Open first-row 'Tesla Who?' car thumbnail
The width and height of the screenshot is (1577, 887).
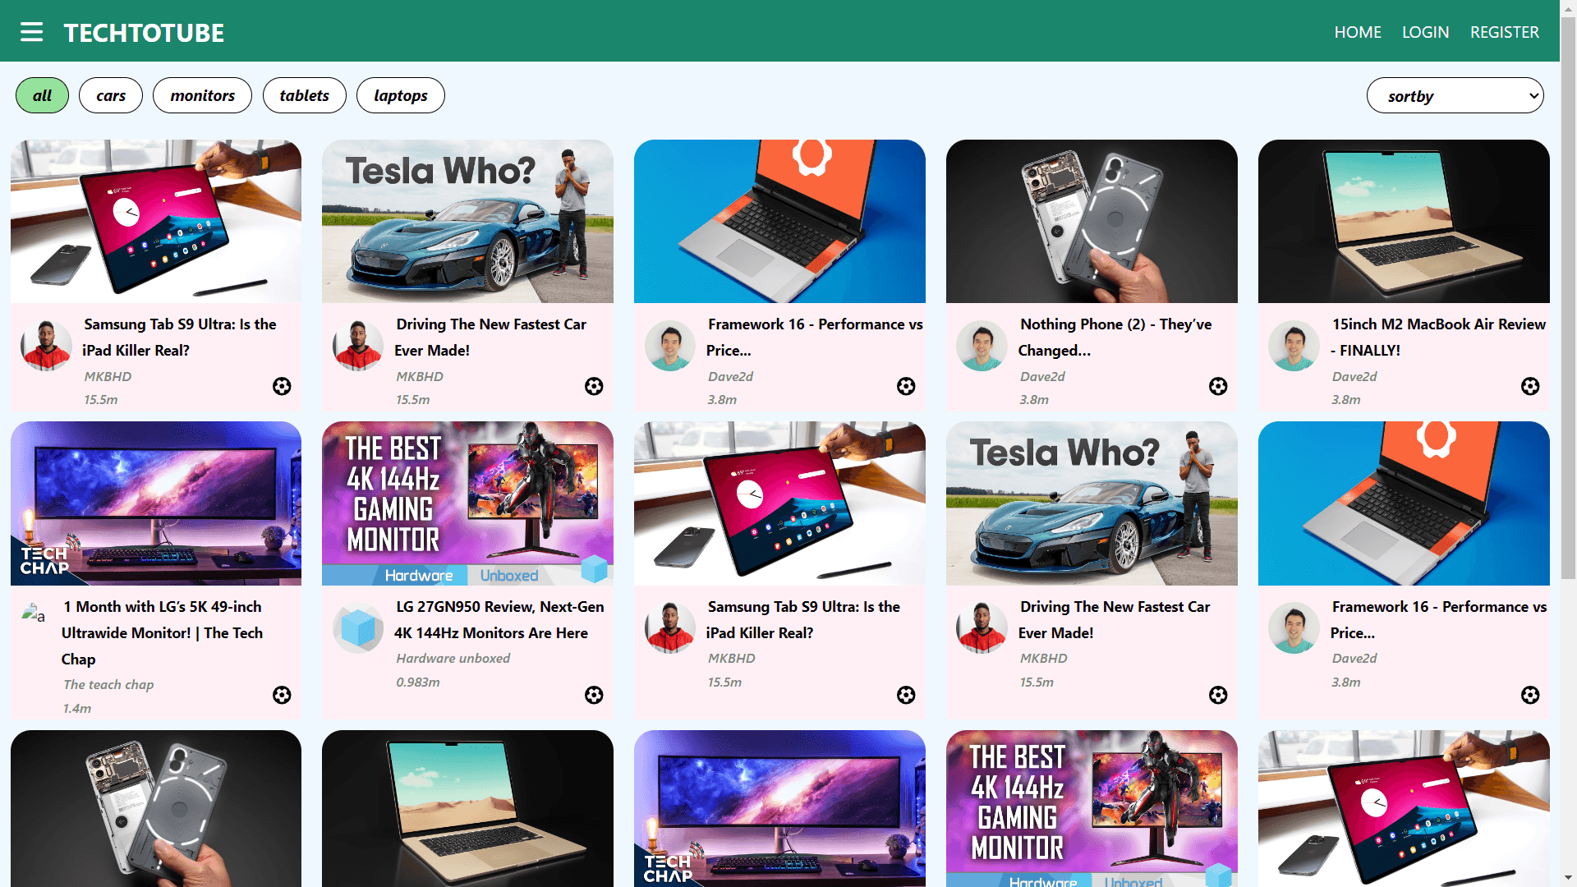point(467,221)
